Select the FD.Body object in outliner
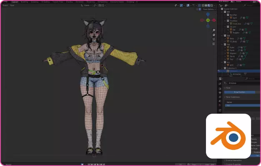This screenshot has width=261, height=166. [x=233, y=41]
